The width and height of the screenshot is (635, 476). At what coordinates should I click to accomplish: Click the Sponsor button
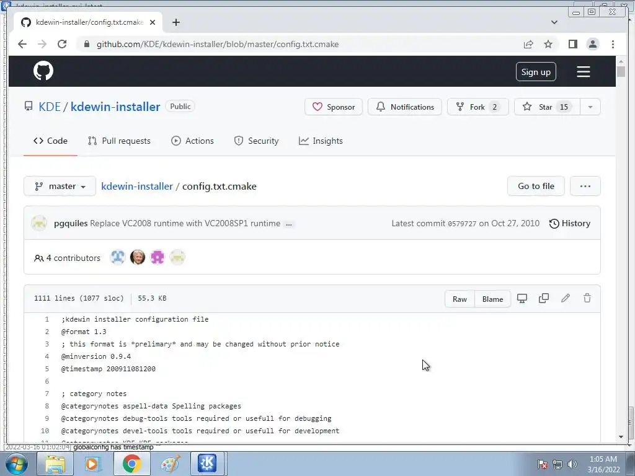click(x=333, y=107)
